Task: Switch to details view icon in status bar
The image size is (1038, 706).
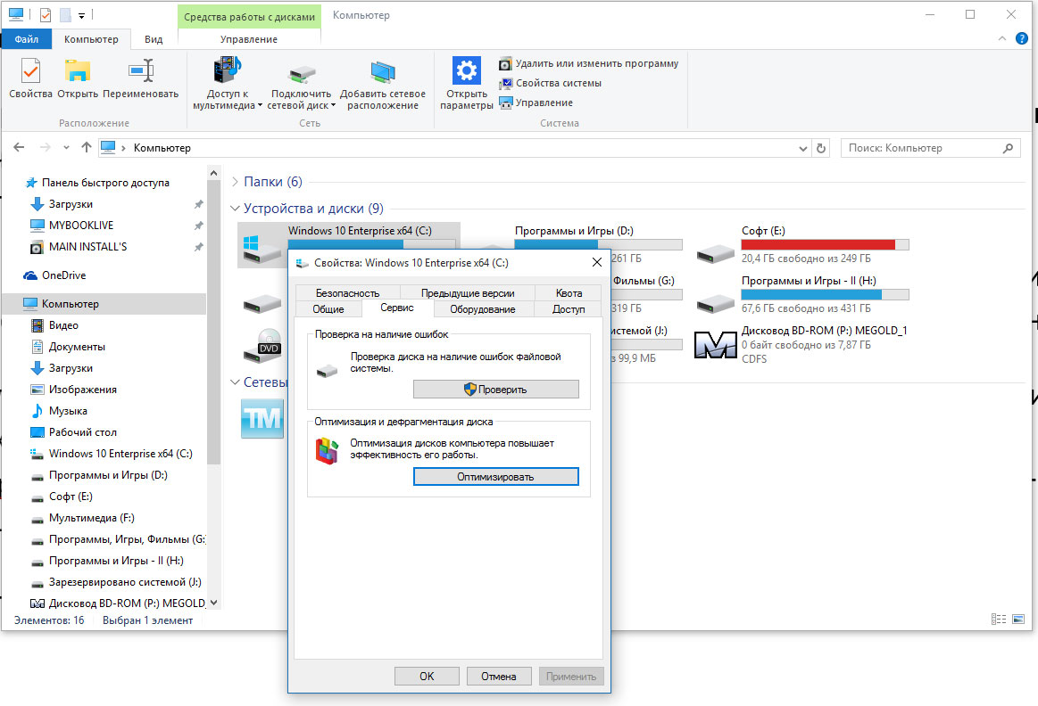Action: (998, 620)
